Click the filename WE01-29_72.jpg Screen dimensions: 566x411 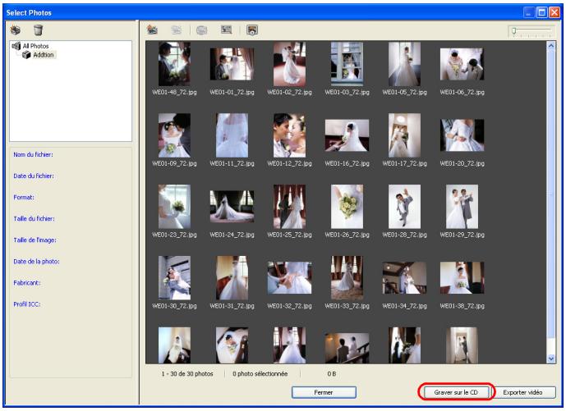click(462, 235)
